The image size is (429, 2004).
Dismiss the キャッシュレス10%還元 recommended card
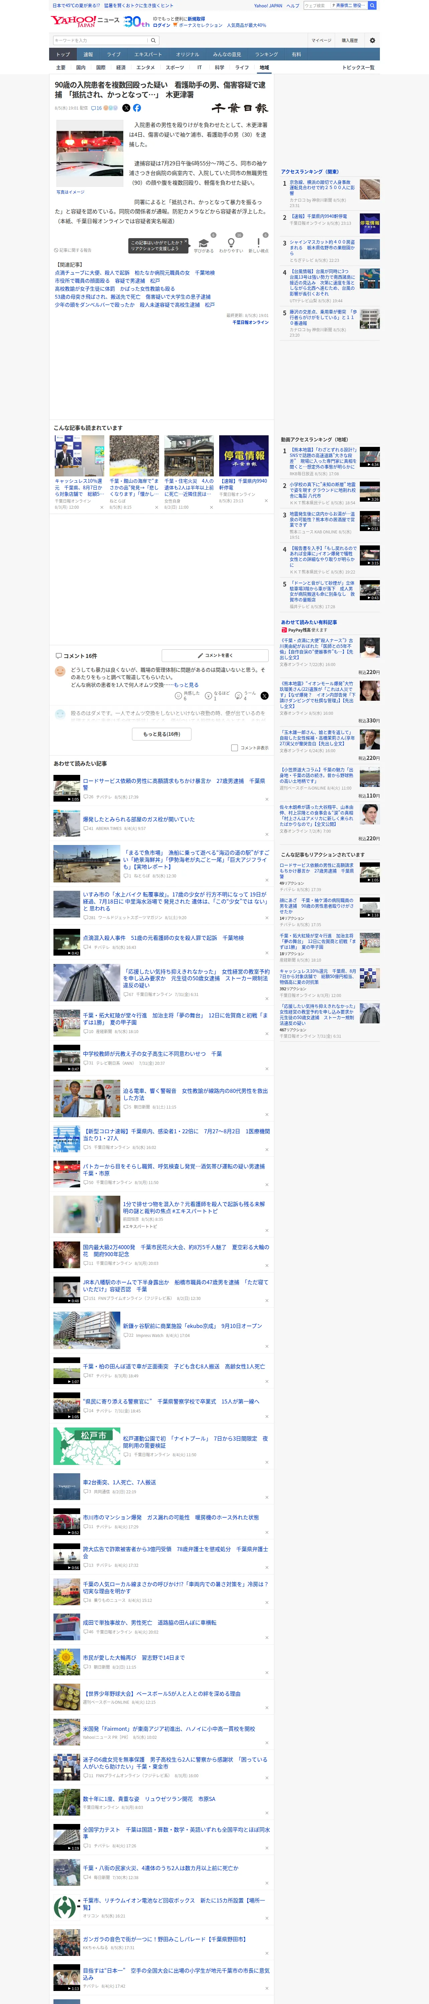[102, 508]
